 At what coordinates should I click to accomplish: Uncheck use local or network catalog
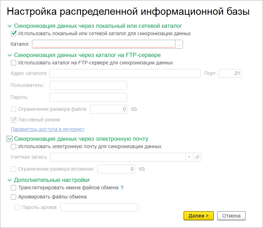(x=14, y=33)
